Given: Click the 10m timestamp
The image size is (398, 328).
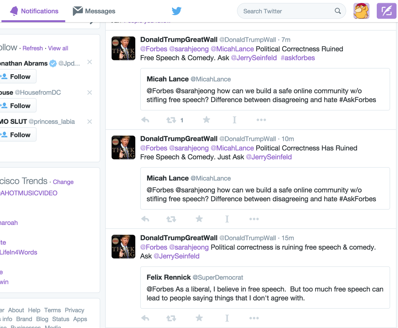Looking at the screenshot, I should point(288,139).
